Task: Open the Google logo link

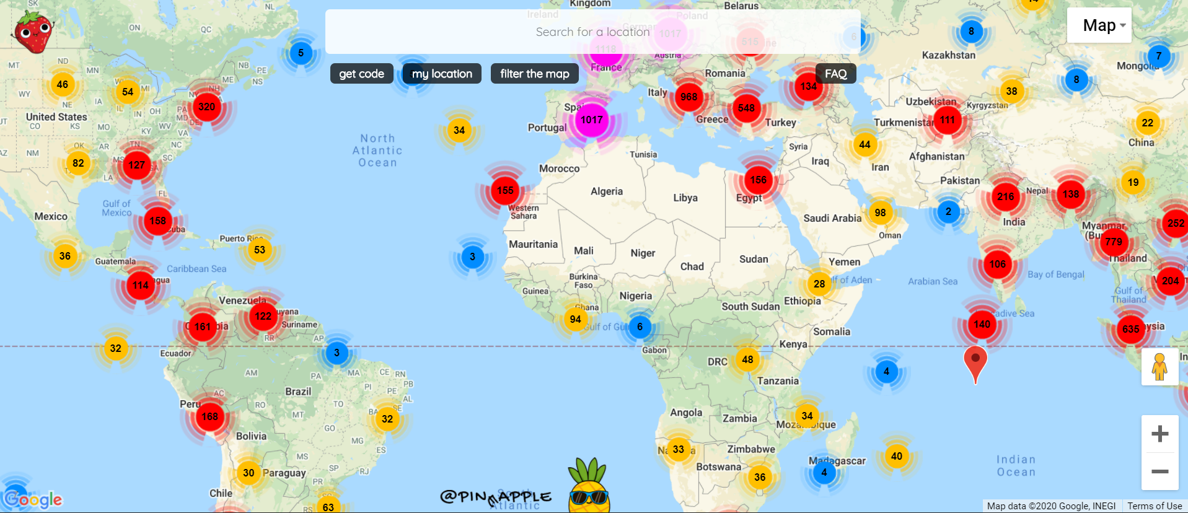Action: pyautogui.click(x=33, y=499)
